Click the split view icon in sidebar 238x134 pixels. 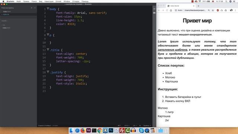click(x=35, y=8)
